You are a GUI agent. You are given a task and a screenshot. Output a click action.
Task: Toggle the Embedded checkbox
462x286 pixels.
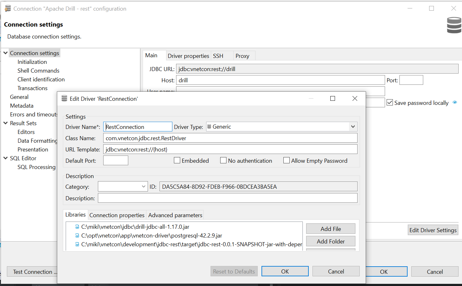click(177, 161)
